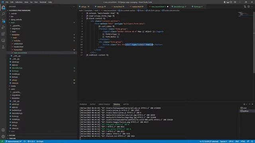The image size is (255, 143).
Task: Select the cmd terminal instance
Action: tap(247, 108)
